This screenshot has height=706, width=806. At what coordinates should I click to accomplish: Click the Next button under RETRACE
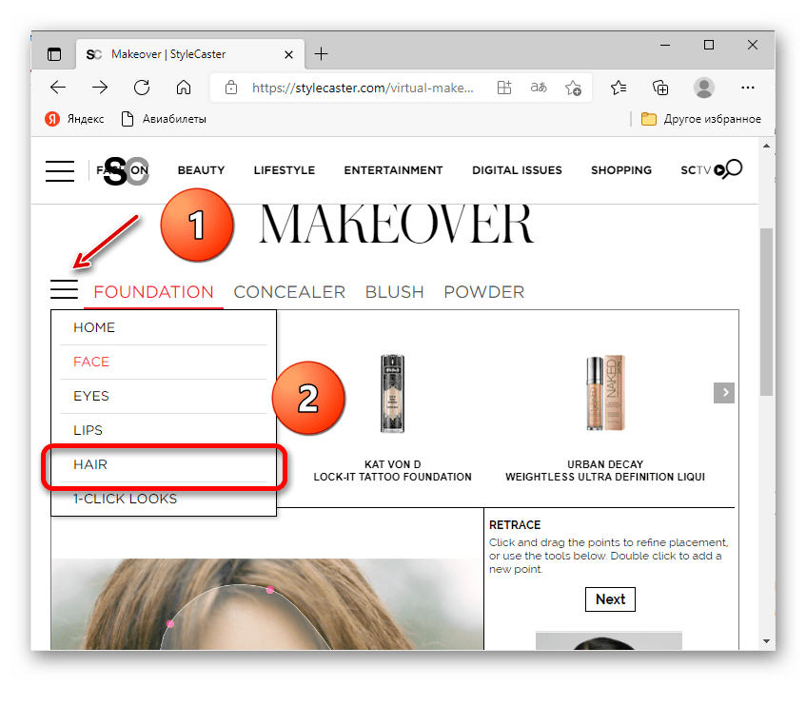pyautogui.click(x=610, y=599)
